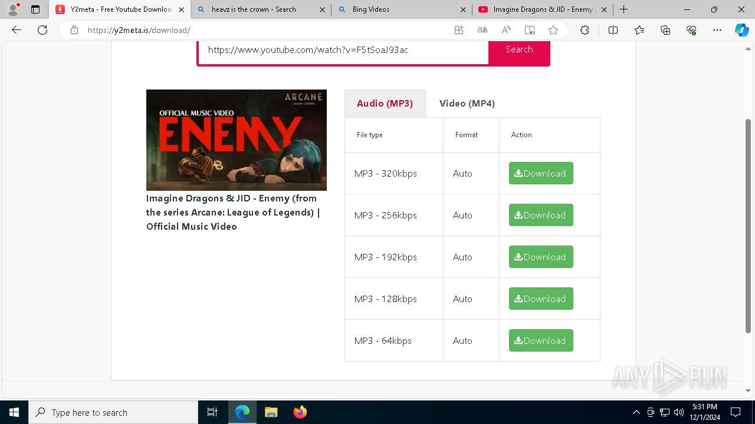This screenshot has width=755, height=424.
Task: Open Edge settings and more menu
Action: pos(717,30)
